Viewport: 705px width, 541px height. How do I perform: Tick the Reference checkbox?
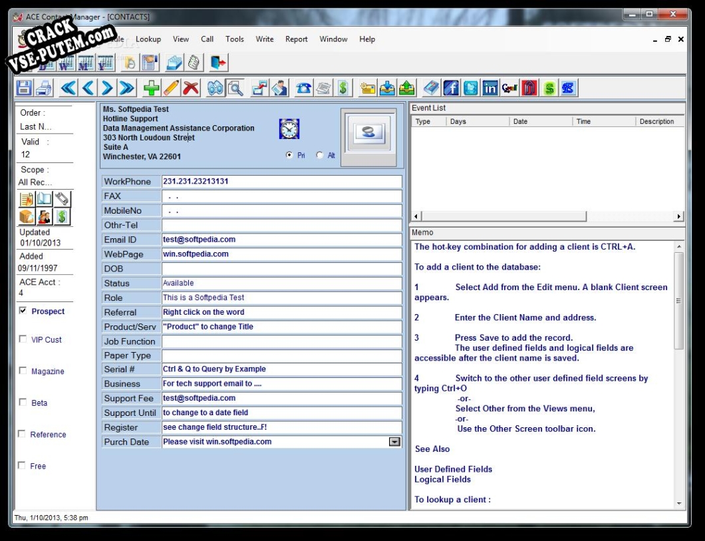[21, 433]
